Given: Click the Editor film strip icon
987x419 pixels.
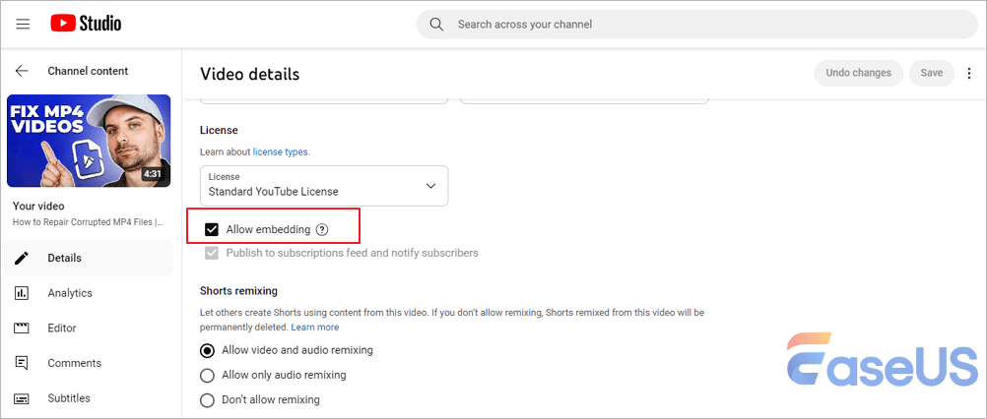Looking at the screenshot, I should tap(22, 329).
